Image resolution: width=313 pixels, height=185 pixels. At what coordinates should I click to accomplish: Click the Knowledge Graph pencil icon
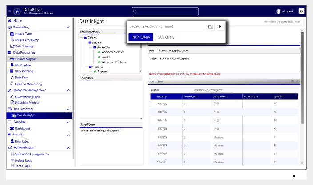[12, 96]
